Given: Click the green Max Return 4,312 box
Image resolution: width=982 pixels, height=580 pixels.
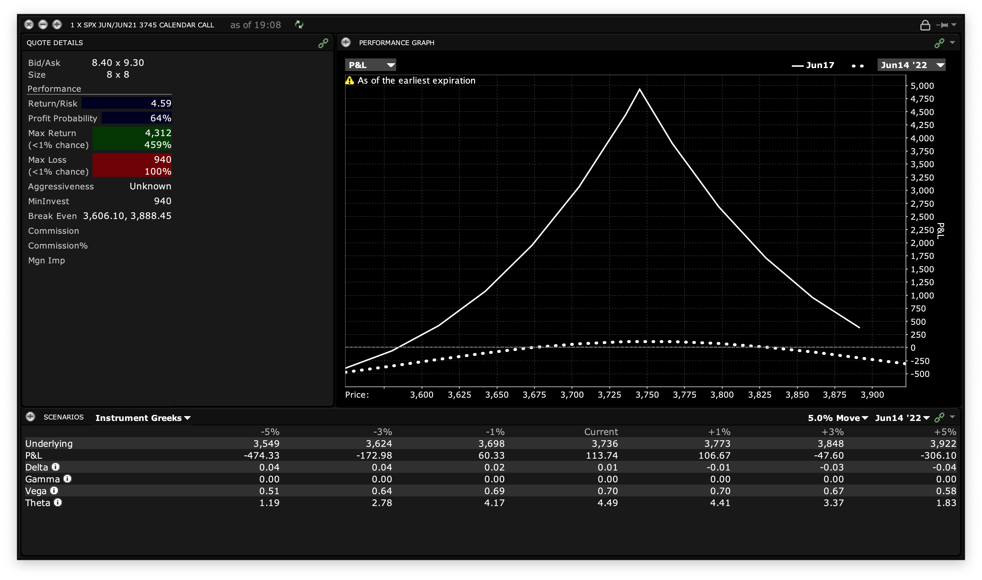Looking at the screenshot, I should click(x=132, y=139).
